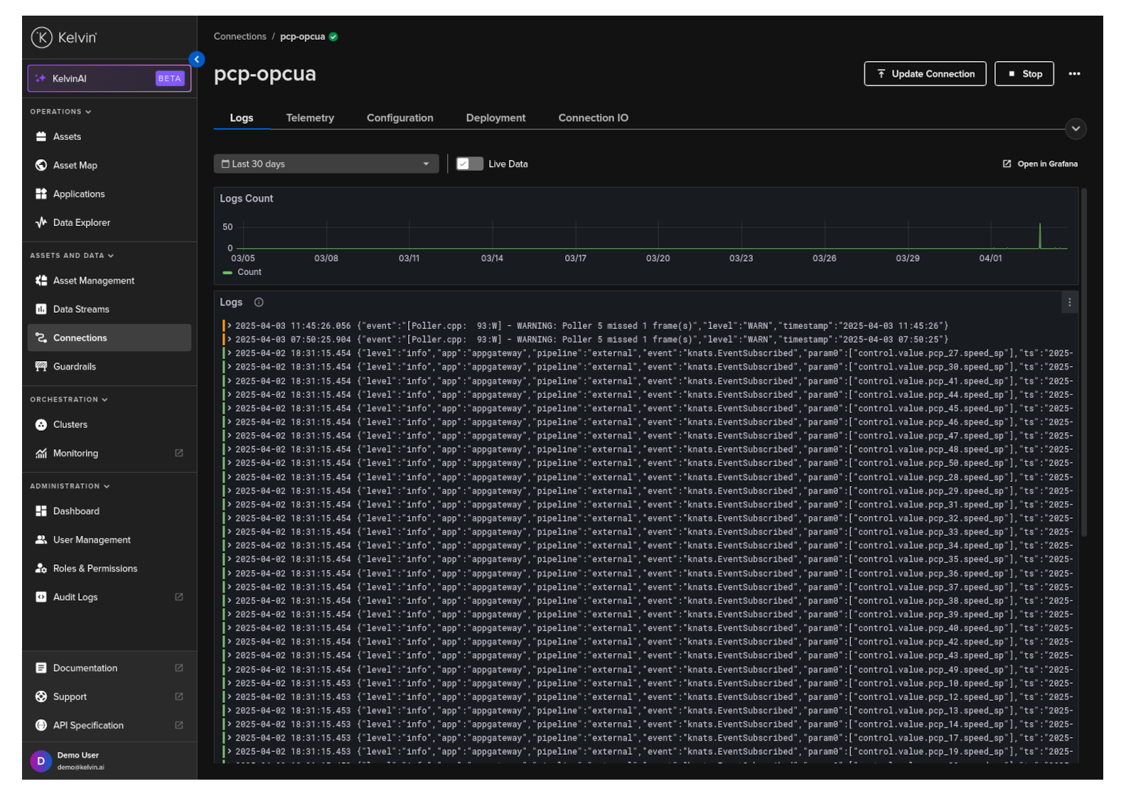Expand the first WARN log entry row
Screen dimensions: 1126x796
pyautogui.click(x=230, y=326)
